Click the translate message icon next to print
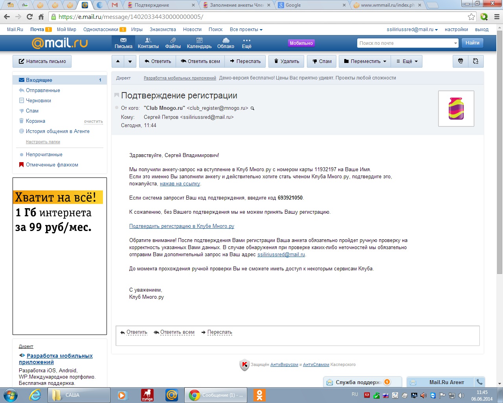Viewport: 503px width, 403px height. pyautogui.click(x=476, y=61)
